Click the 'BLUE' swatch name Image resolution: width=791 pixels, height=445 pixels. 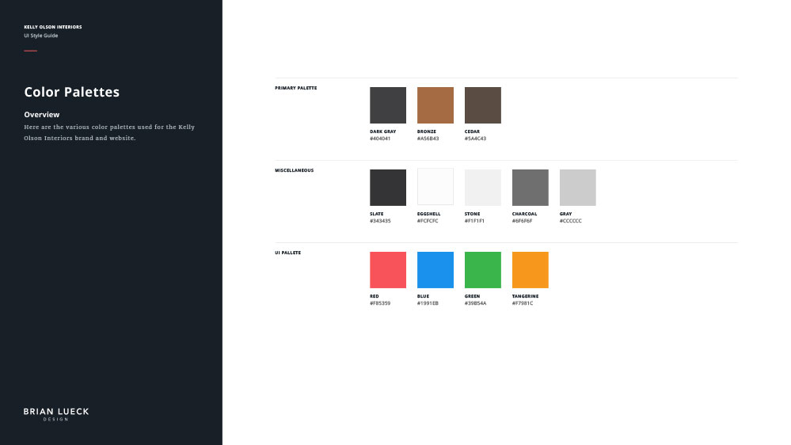(x=424, y=296)
